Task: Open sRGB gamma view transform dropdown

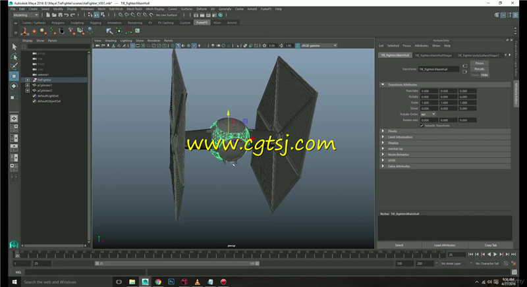Action: pos(319,45)
